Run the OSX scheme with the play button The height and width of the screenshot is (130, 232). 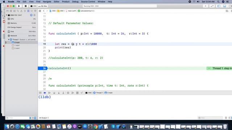pos(19,6)
